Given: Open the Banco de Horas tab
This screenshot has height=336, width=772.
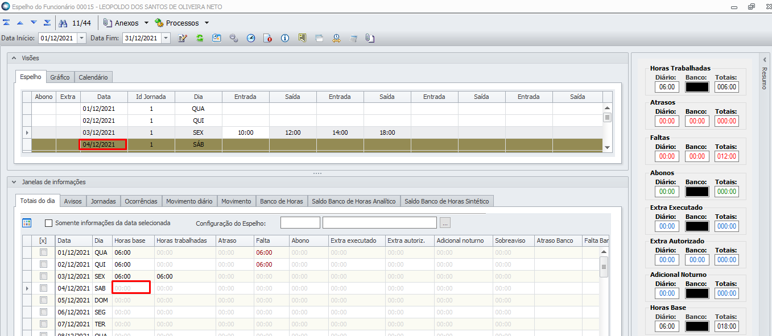Looking at the screenshot, I should coord(282,201).
